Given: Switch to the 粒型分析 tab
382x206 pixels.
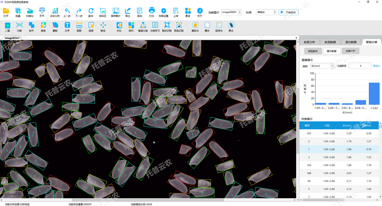Looking at the screenshot, I should (309, 42).
